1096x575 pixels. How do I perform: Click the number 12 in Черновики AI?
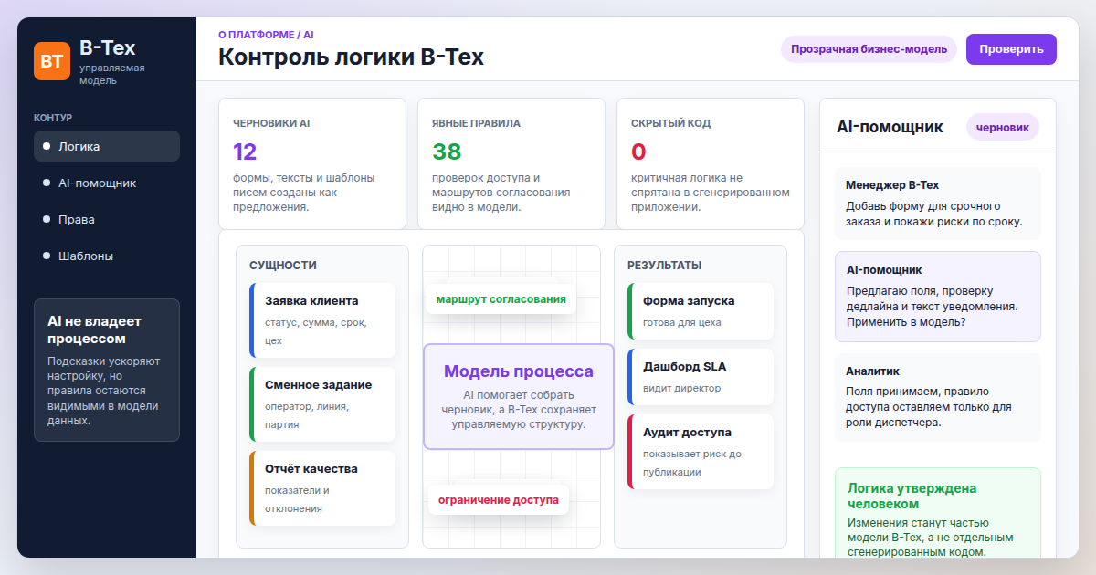(245, 152)
